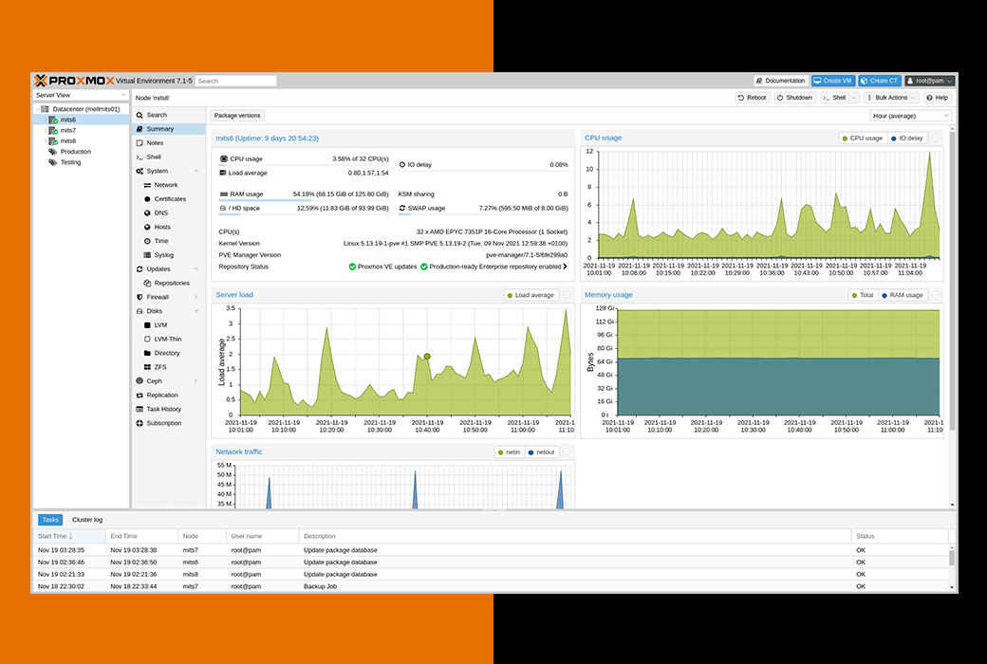Click the Create CT button

coord(880,81)
